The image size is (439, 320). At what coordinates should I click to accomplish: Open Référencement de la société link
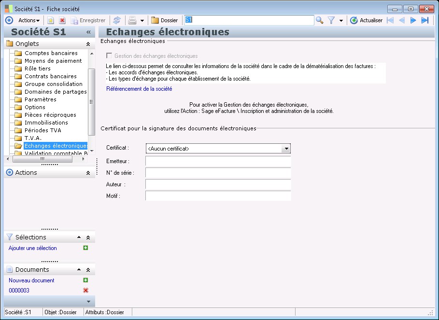pos(139,89)
